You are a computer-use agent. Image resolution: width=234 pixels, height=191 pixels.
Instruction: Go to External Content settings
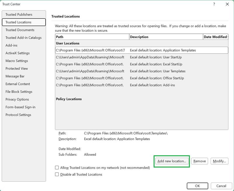24,84
